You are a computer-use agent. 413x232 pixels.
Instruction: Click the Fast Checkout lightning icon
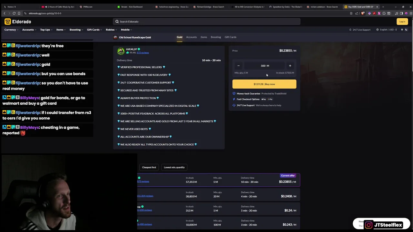point(234,99)
